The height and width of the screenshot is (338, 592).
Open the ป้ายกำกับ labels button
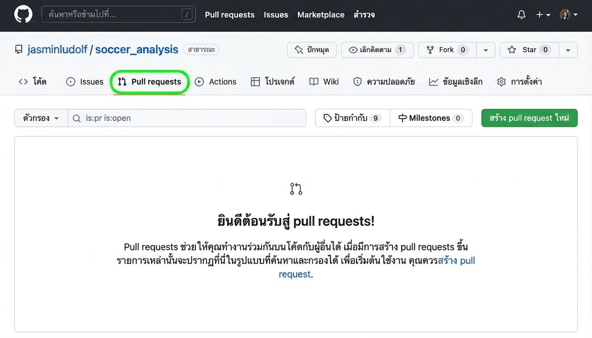[x=352, y=118]
